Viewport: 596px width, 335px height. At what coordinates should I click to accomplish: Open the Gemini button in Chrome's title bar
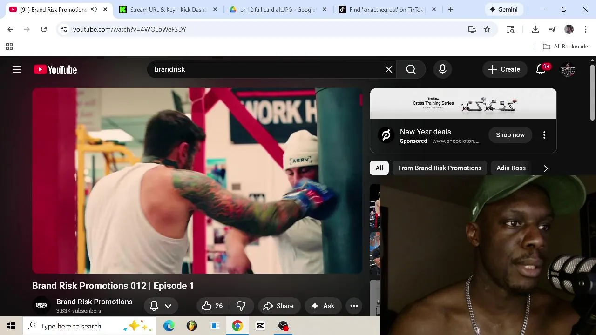(504, 9)
